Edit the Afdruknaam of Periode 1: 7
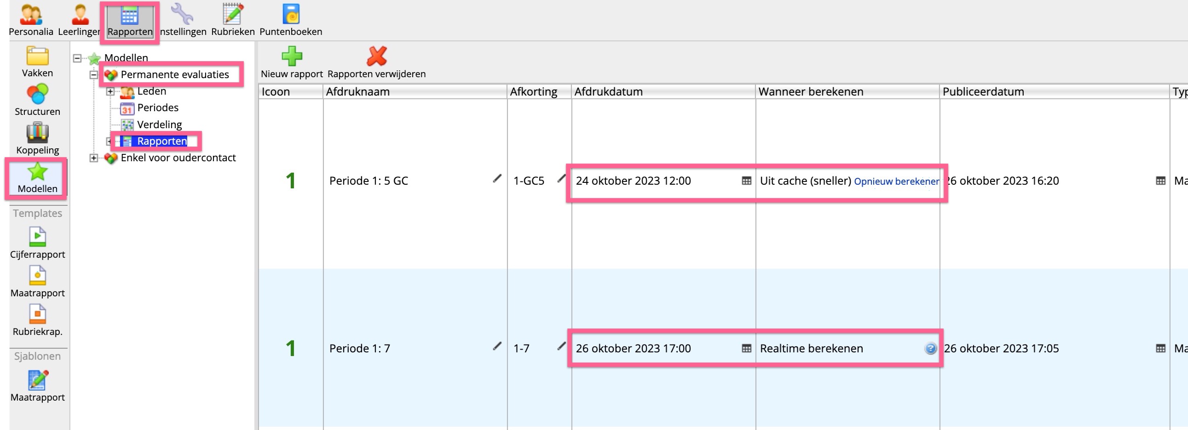1188x430 pixels. (x=497, y=347)
